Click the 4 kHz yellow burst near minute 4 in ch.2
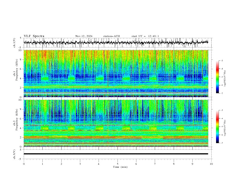 coord(99,128)
